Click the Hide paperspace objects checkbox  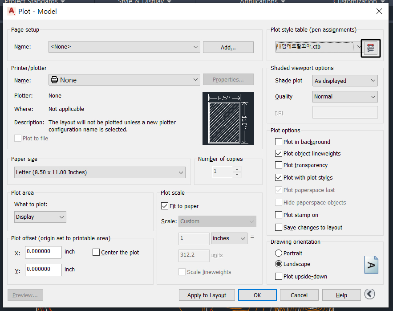click(279, 202)
